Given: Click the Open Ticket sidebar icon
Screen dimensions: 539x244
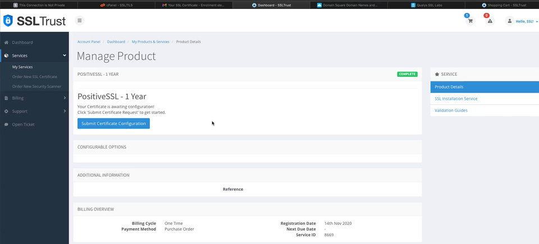Looking at the screenshot, I should pos(6,124).
